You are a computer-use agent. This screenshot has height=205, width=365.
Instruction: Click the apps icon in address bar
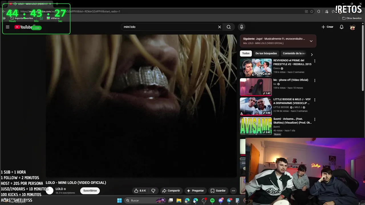(306, 11)
